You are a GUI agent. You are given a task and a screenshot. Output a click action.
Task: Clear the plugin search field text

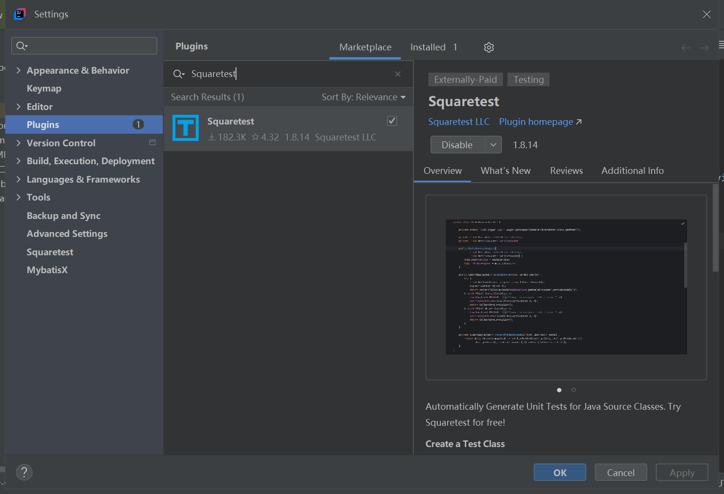[x=398, y=74]
